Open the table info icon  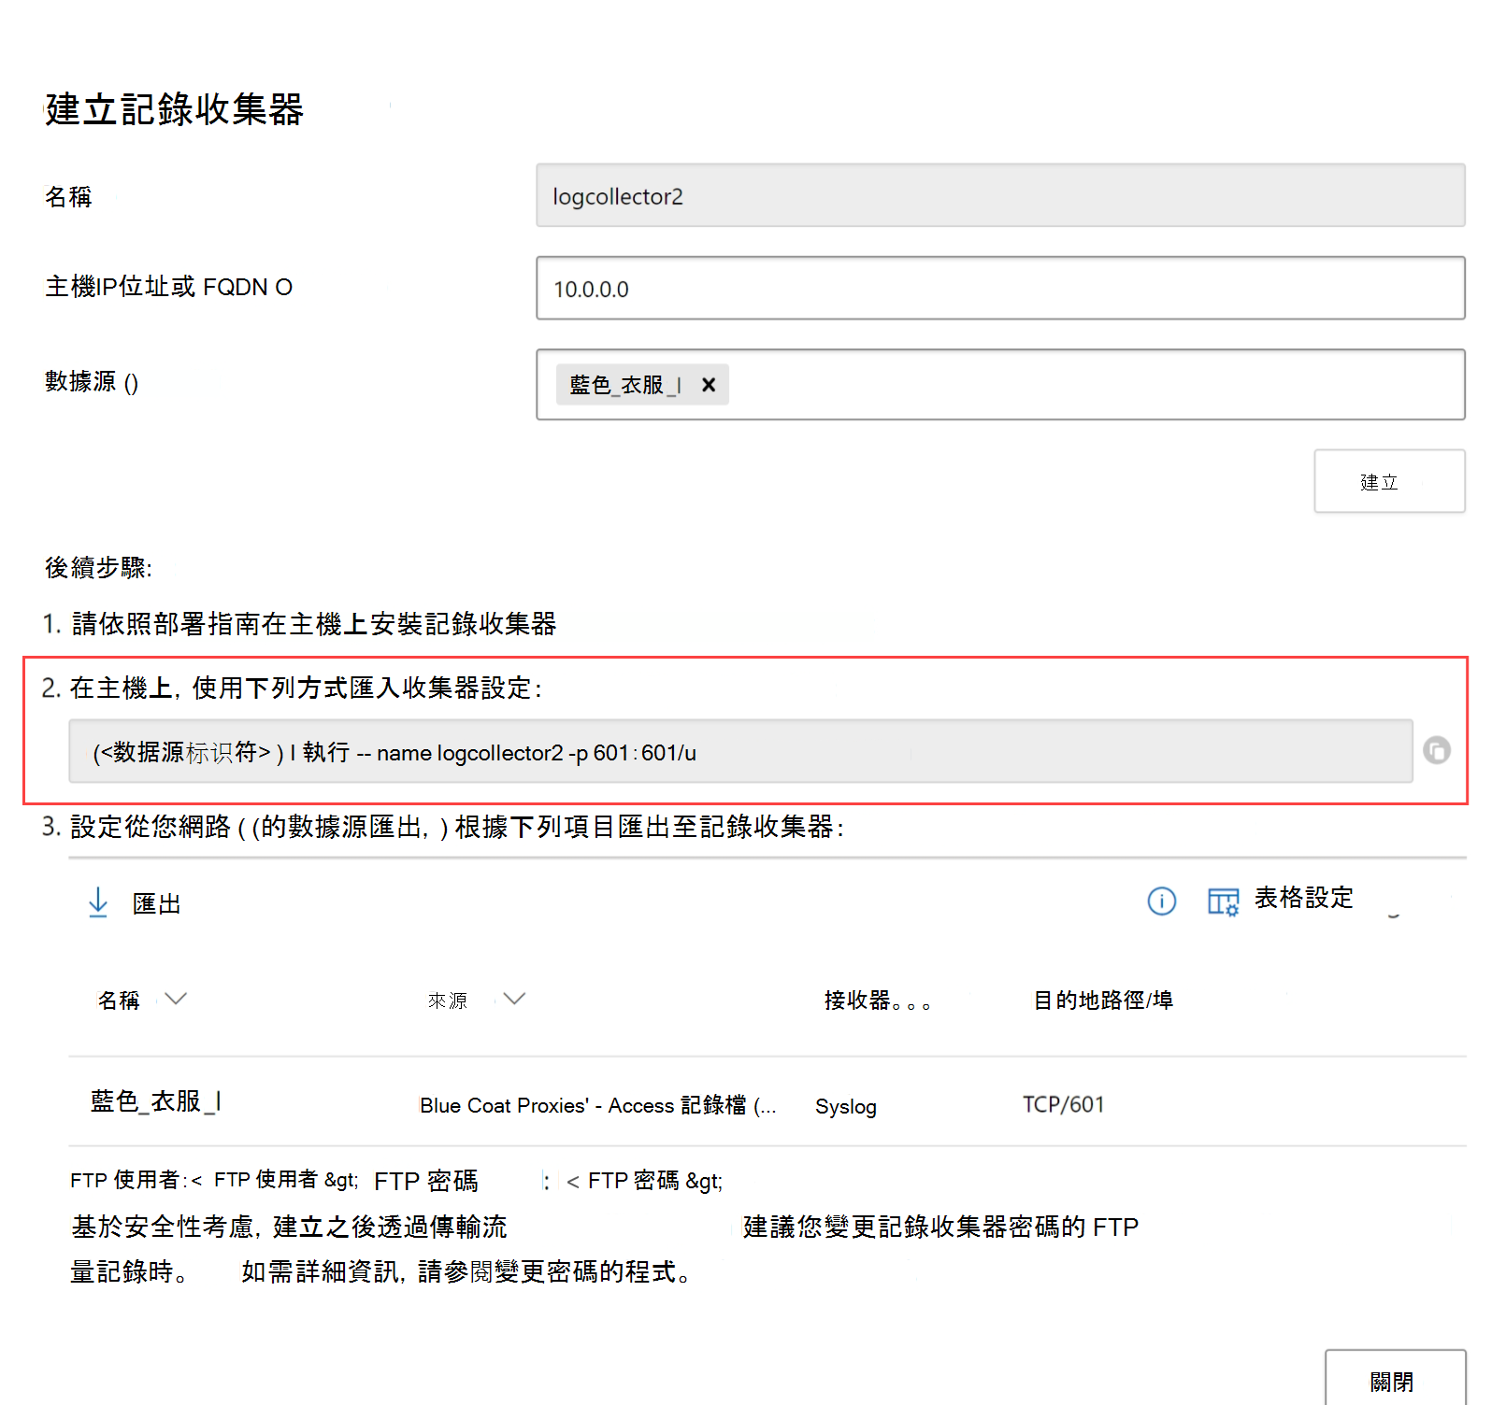(x=1162, y=901)
